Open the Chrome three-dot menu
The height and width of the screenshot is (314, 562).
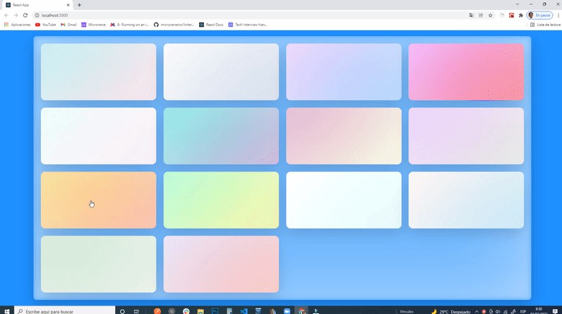point(557,15)
